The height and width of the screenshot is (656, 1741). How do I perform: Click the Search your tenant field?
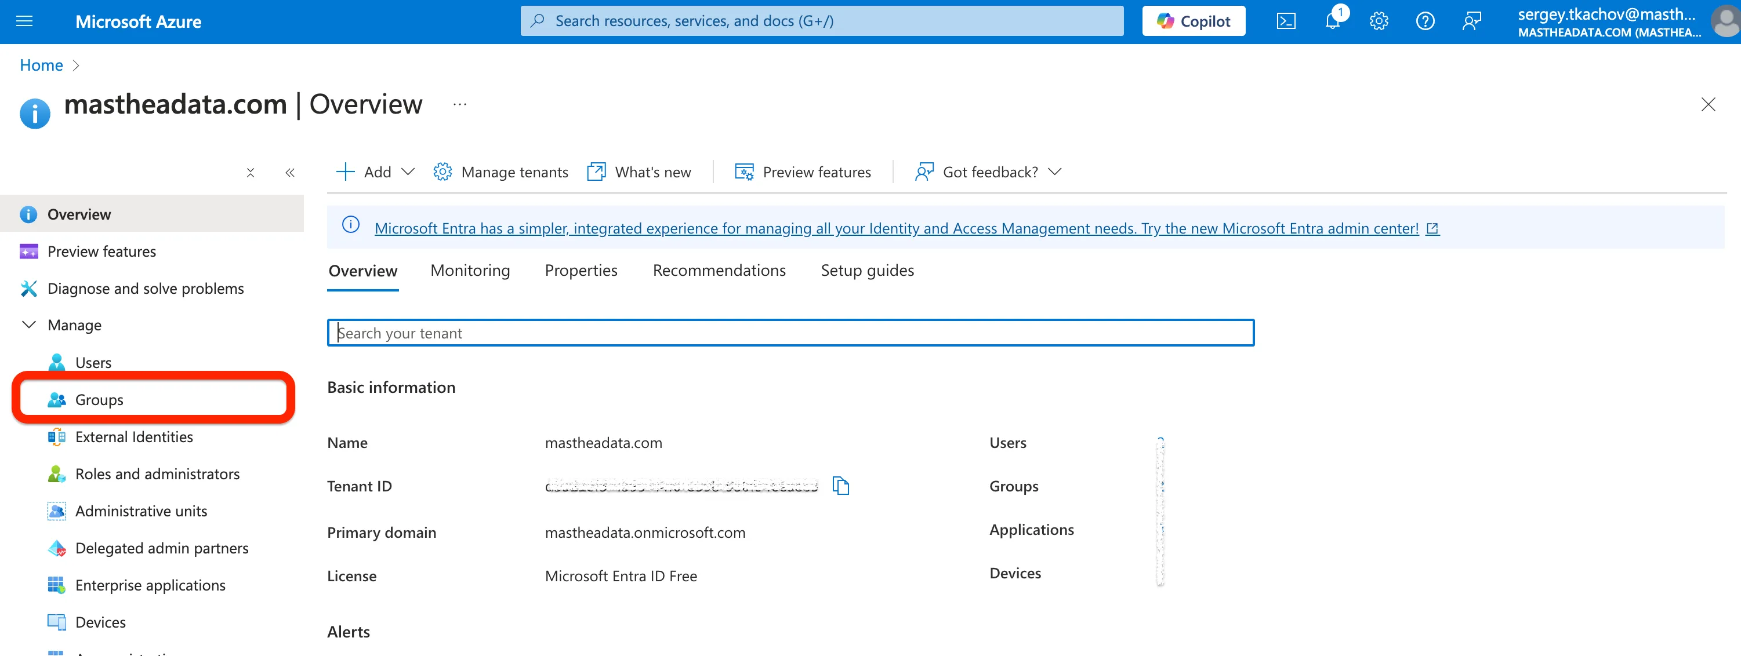point(790,333)
